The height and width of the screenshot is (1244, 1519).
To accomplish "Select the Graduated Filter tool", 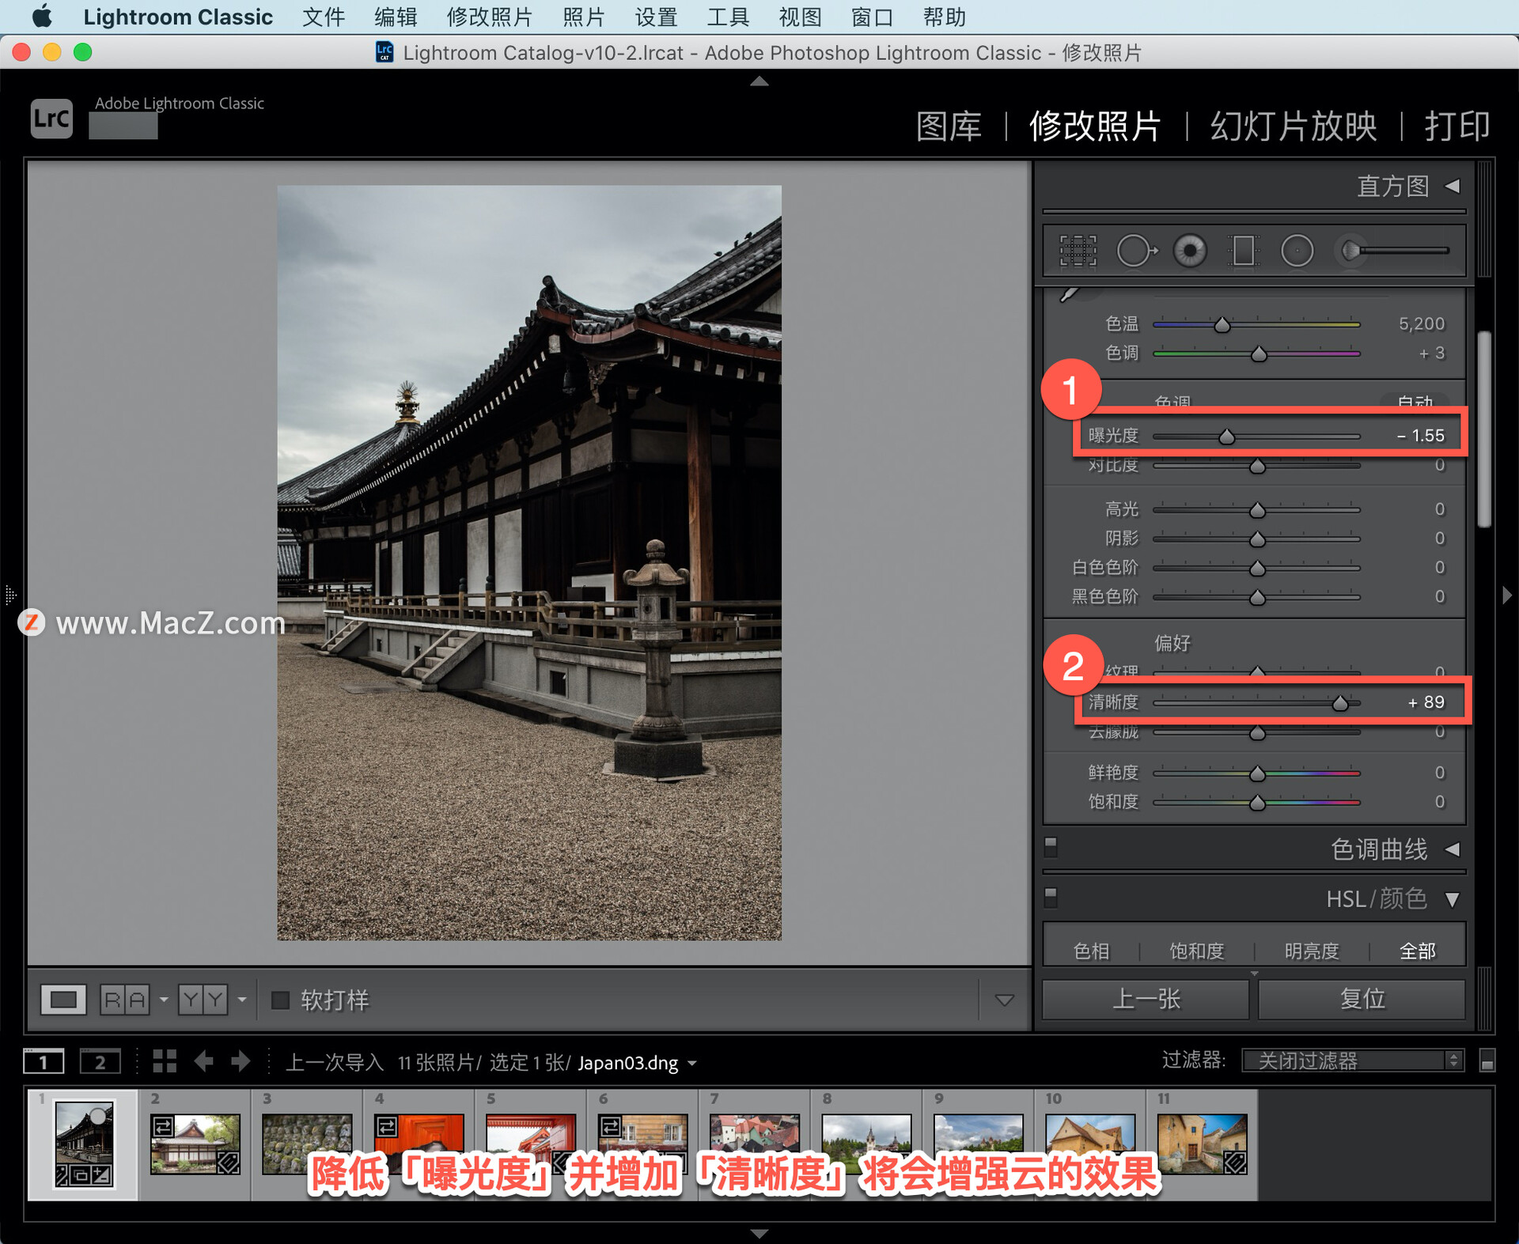I will [1243, 251].
